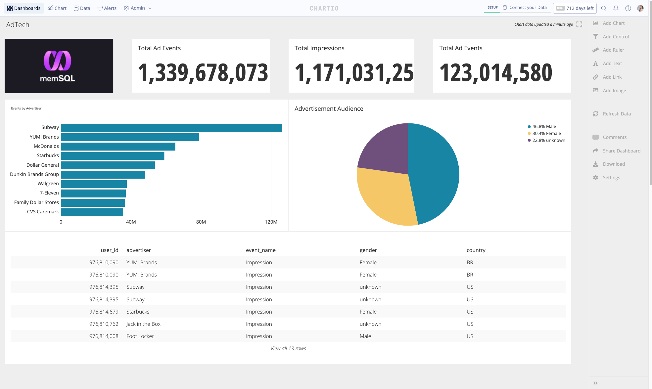Expand the Admin dropdown menu
Viewport: 652px width, 389px height.
coord(138,8)
